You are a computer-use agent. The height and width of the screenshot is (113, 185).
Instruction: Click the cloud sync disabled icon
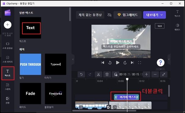click(109, 15)
